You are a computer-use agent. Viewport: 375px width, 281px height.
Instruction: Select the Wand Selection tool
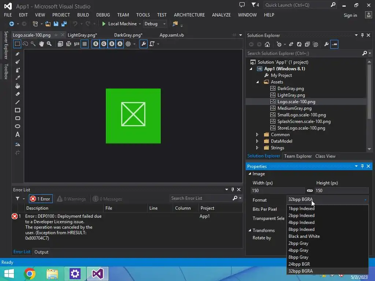(x=33, y=44)
